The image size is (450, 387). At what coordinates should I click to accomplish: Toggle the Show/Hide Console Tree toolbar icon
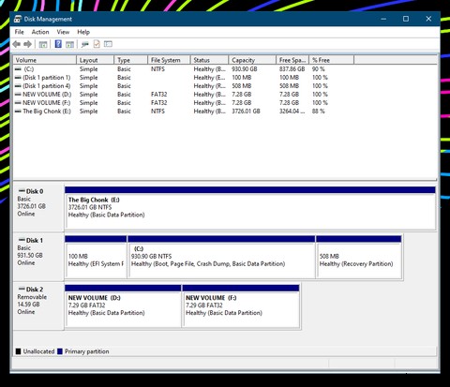43,44
